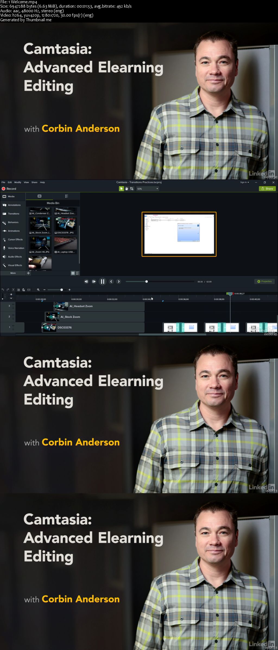Open the Modify menu
Viewport: 278px width, 650px height.
pyautogui.click(x=18, y=182)
